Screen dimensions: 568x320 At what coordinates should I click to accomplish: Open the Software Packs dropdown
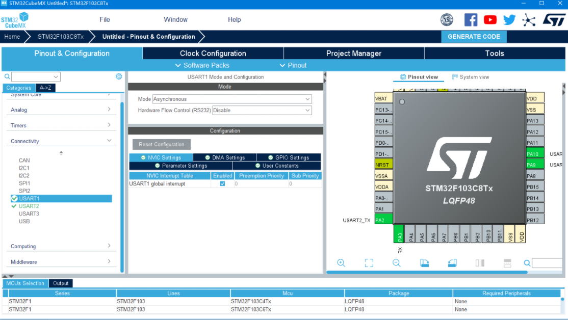tap(202, 65)
